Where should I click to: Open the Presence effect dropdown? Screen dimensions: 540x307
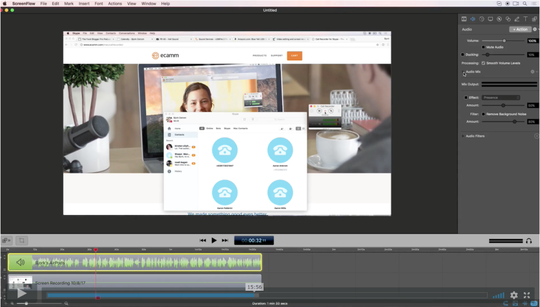pos(501,98)
